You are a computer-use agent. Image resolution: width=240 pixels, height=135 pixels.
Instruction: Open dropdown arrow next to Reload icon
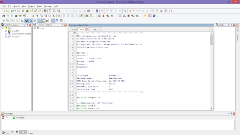[15, 11]
